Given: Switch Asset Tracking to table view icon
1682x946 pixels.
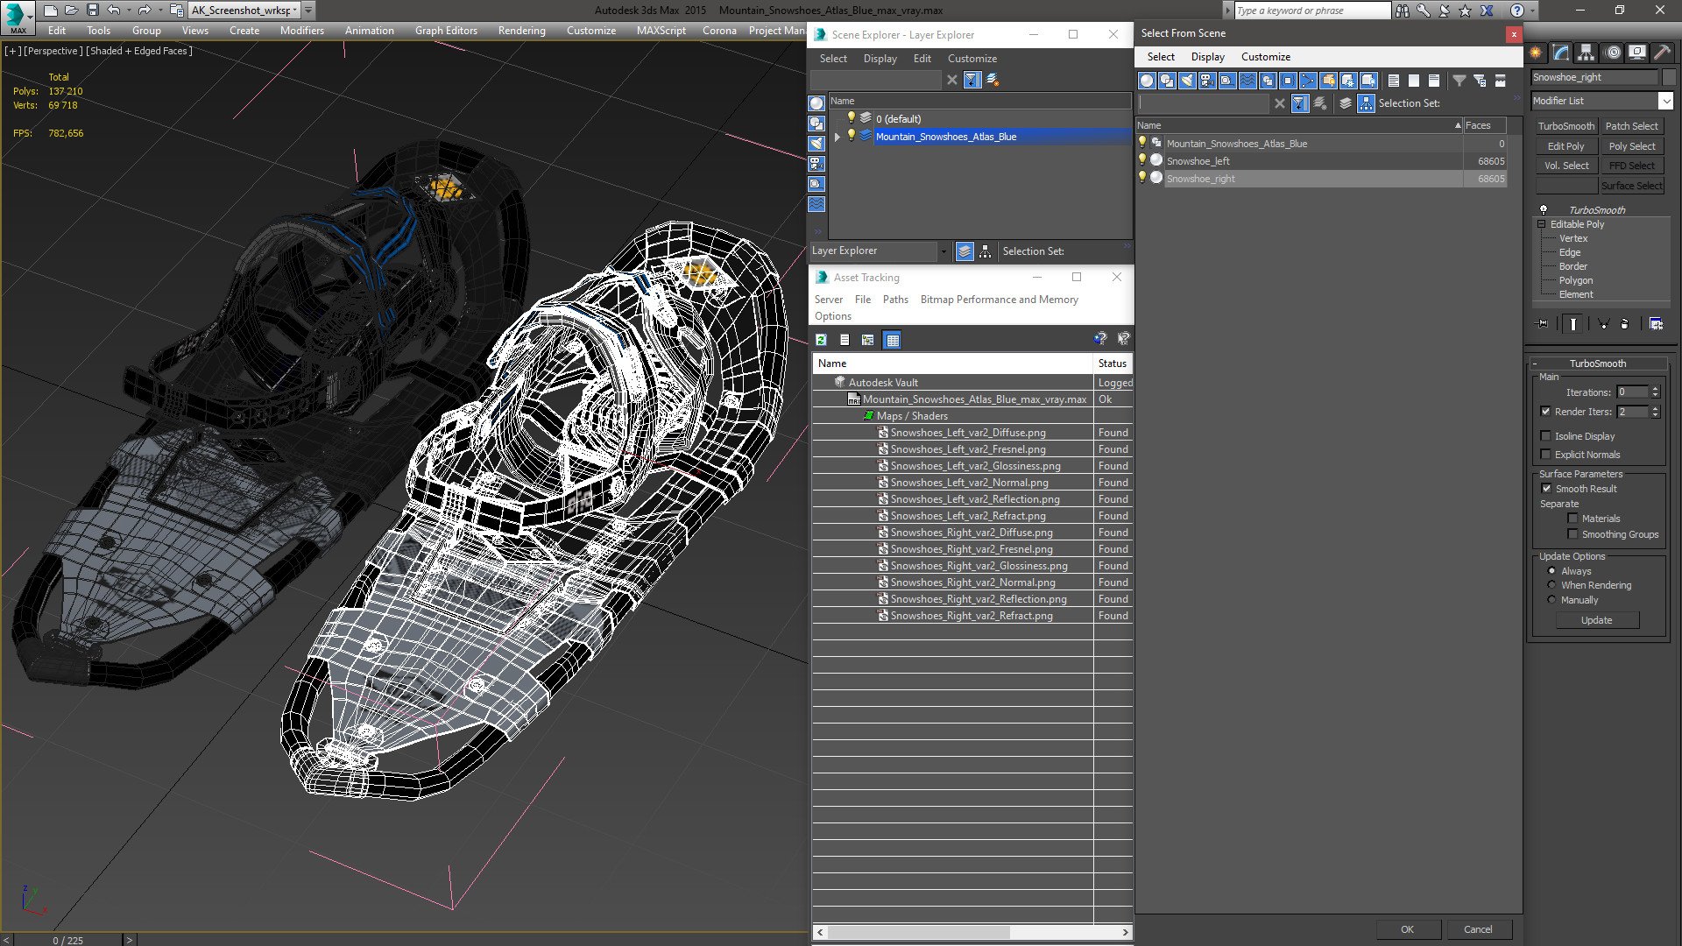Looking at the screenshot, I should [x=892, y=340].
